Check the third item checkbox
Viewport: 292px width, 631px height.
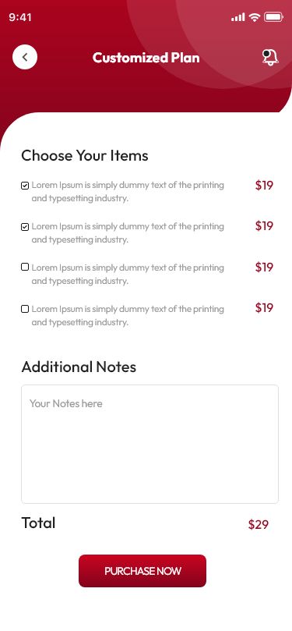[x=25, y=267]
